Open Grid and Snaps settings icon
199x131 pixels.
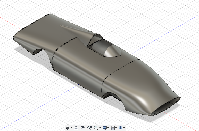113,128
